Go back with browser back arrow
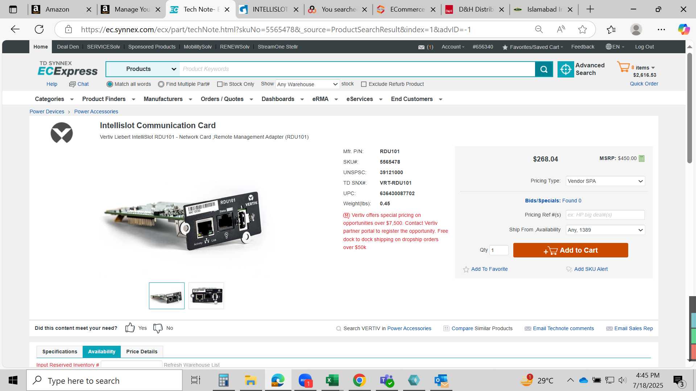The width and height of the screenshot is (696, 391). (x=15, y=29)
